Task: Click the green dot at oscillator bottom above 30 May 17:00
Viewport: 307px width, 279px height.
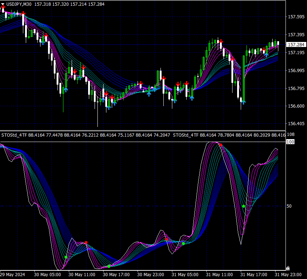Action: point(109,266)
